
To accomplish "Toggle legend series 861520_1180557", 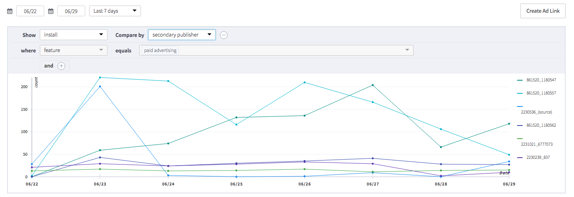I will [x=537, y=93].
